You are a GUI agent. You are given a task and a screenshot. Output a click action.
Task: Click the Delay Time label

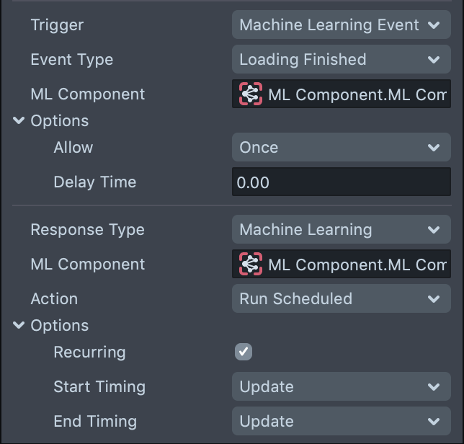click(94, 182)
